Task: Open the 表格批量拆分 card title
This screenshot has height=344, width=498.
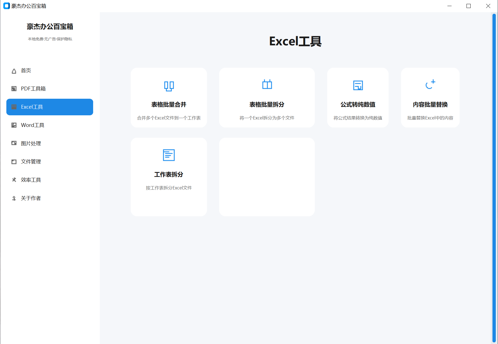Action: click(x=267, y=105)
